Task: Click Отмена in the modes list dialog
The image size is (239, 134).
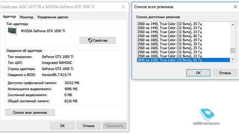Action: [x=225, y=73]
